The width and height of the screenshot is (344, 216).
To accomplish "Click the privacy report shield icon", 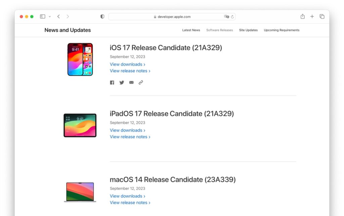I will coord(102,16).
